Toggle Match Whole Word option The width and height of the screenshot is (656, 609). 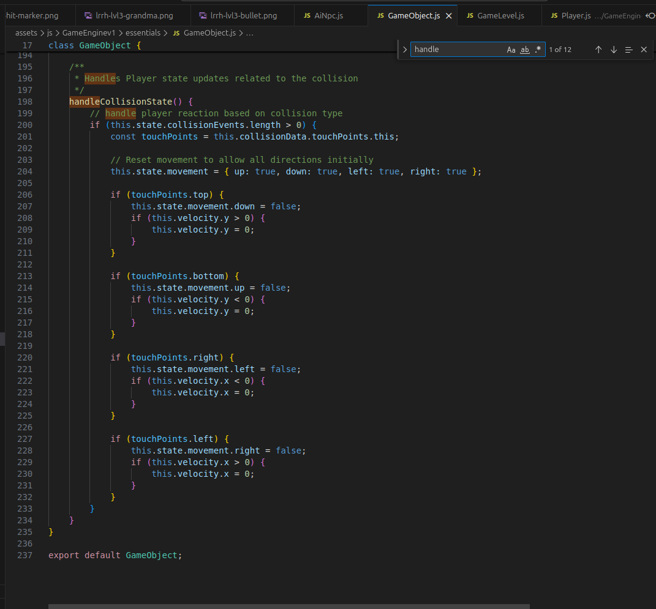coord(525,50)
